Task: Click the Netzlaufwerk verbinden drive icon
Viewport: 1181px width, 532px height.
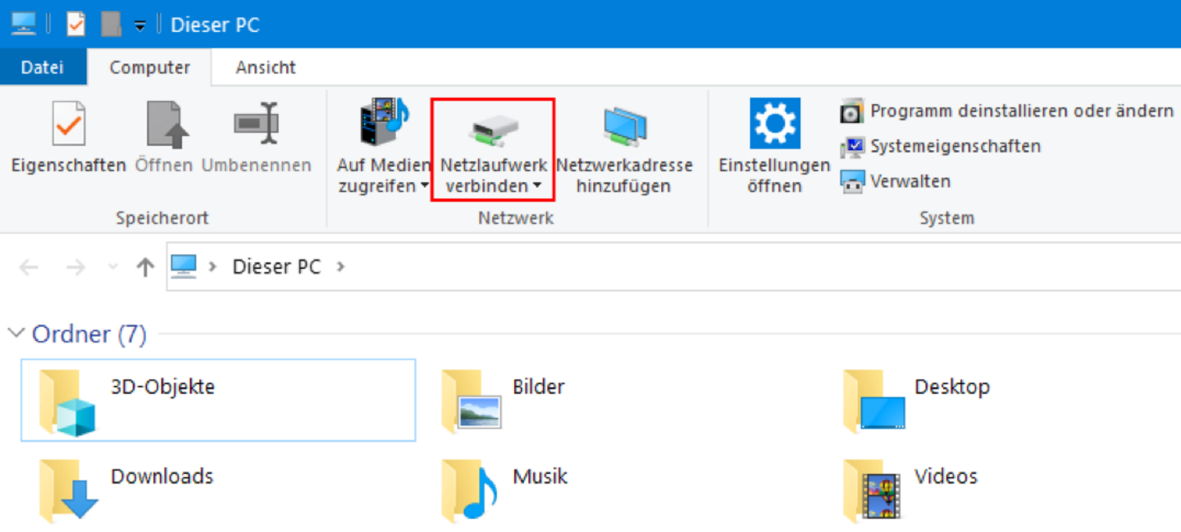Action: point(494,128)
